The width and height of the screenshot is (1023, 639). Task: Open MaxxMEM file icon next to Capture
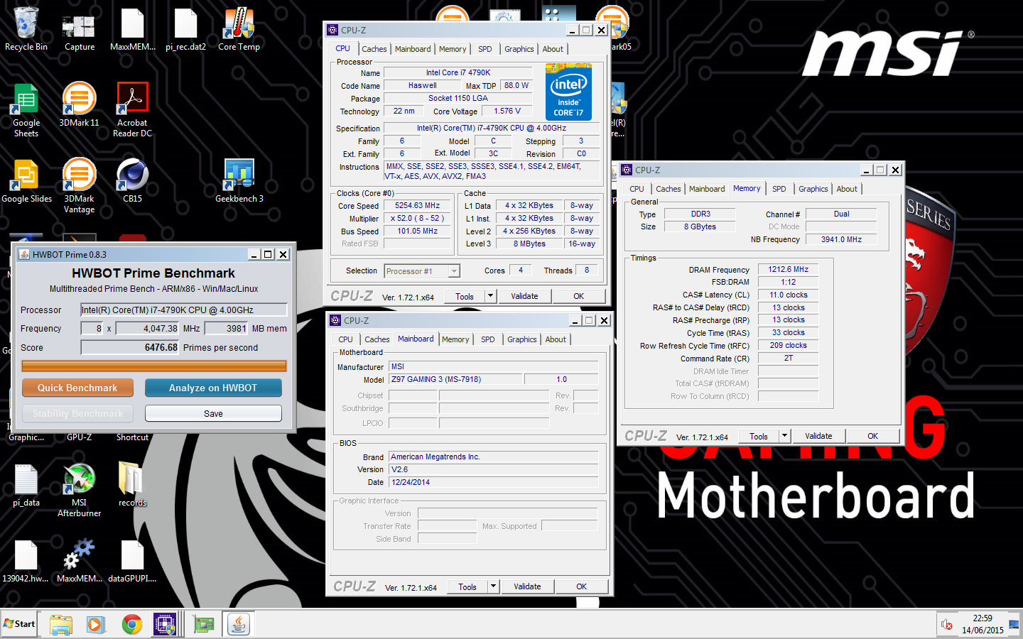[x=132, y=29]
